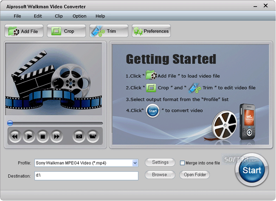
Task: Click the video preview area
Action: tap(54, 79)
